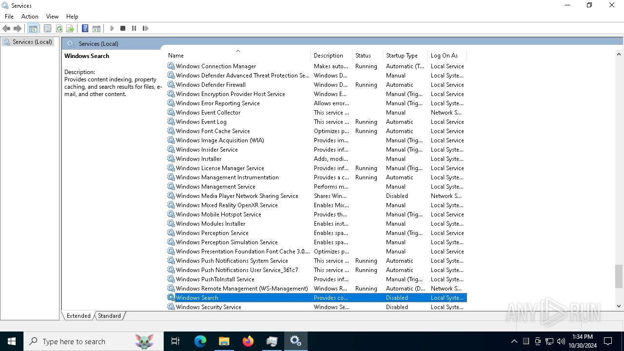Screen dimensions: 624x351
Task: Select Windows Perception Simulation Service row
Action: point(316,242)
